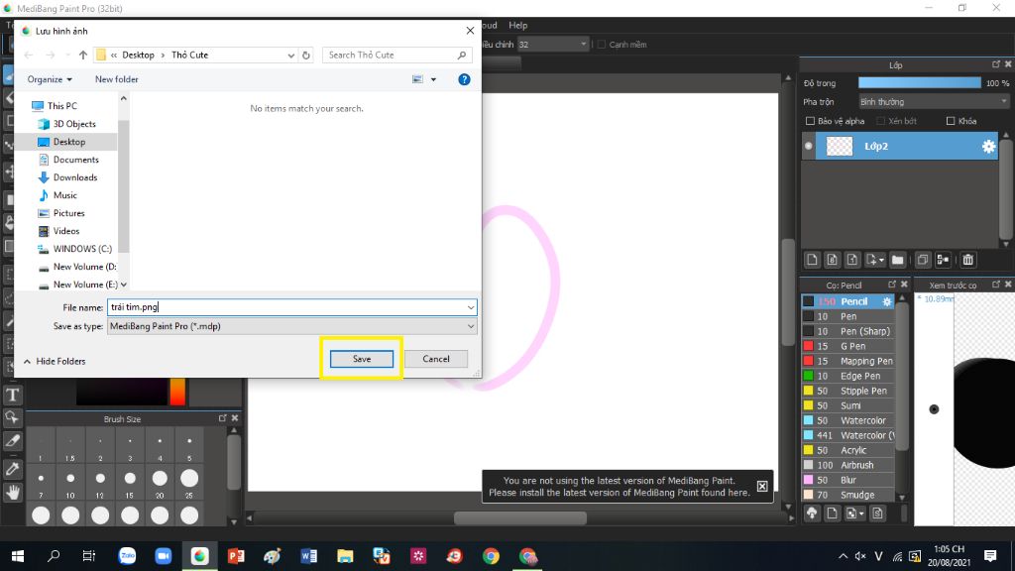Image resolution: width=1015 pixels, height=571 pixels.
Task: Open the Save as type dropdown
Action: [471, 326]
